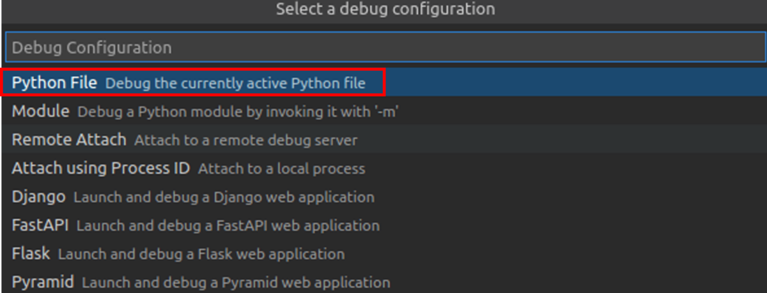Select Pyramid web application configuration
Viewport: 767px width, 293px height.
(x=383, y=282)
